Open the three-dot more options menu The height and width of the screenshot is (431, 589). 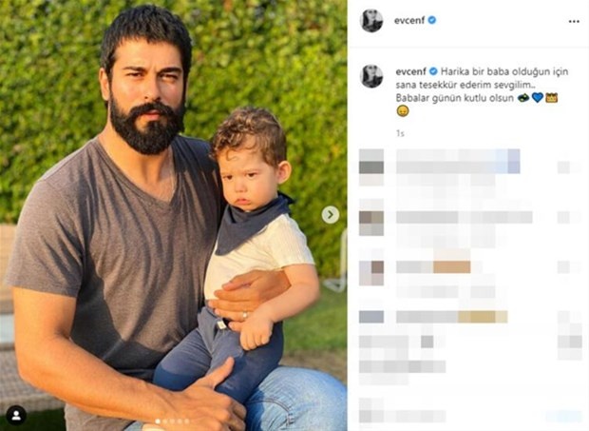click(x=574, y=22)
